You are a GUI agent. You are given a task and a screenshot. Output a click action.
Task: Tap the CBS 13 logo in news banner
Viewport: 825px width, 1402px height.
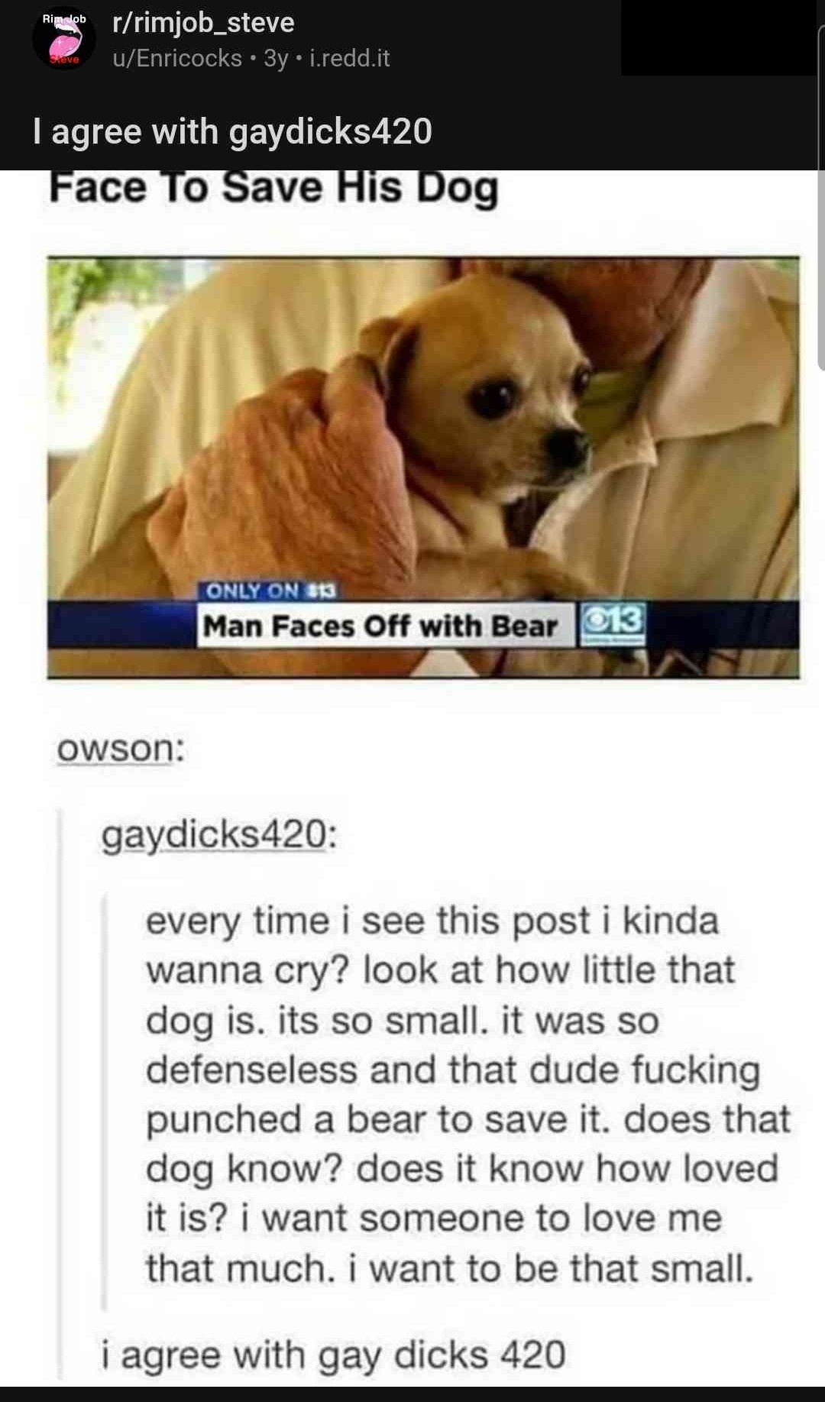613,625
